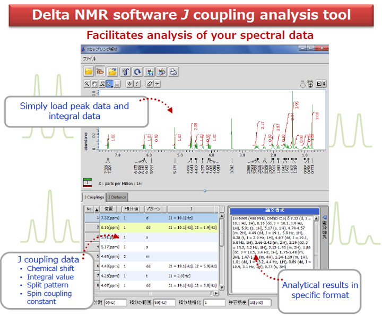Screen dimensions: 382x316
Task: Click the pointing hand data-load icon
Action: pyautogui.click(x=100, y=72)
